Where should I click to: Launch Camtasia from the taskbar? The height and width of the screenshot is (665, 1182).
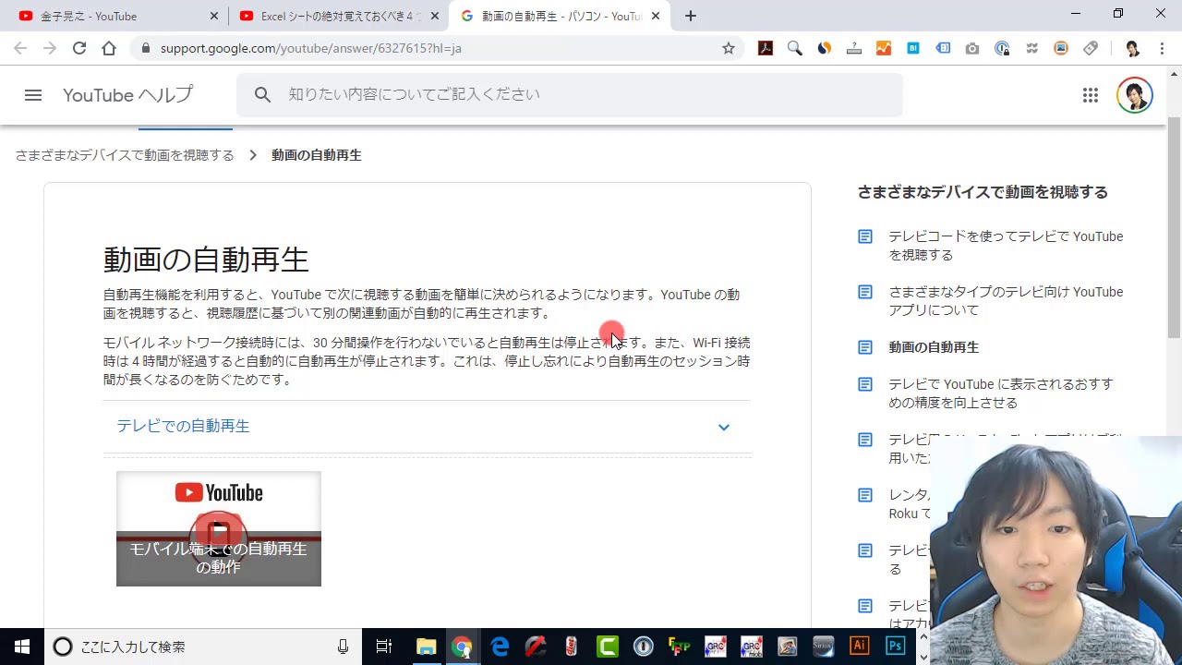coord(608,647)
